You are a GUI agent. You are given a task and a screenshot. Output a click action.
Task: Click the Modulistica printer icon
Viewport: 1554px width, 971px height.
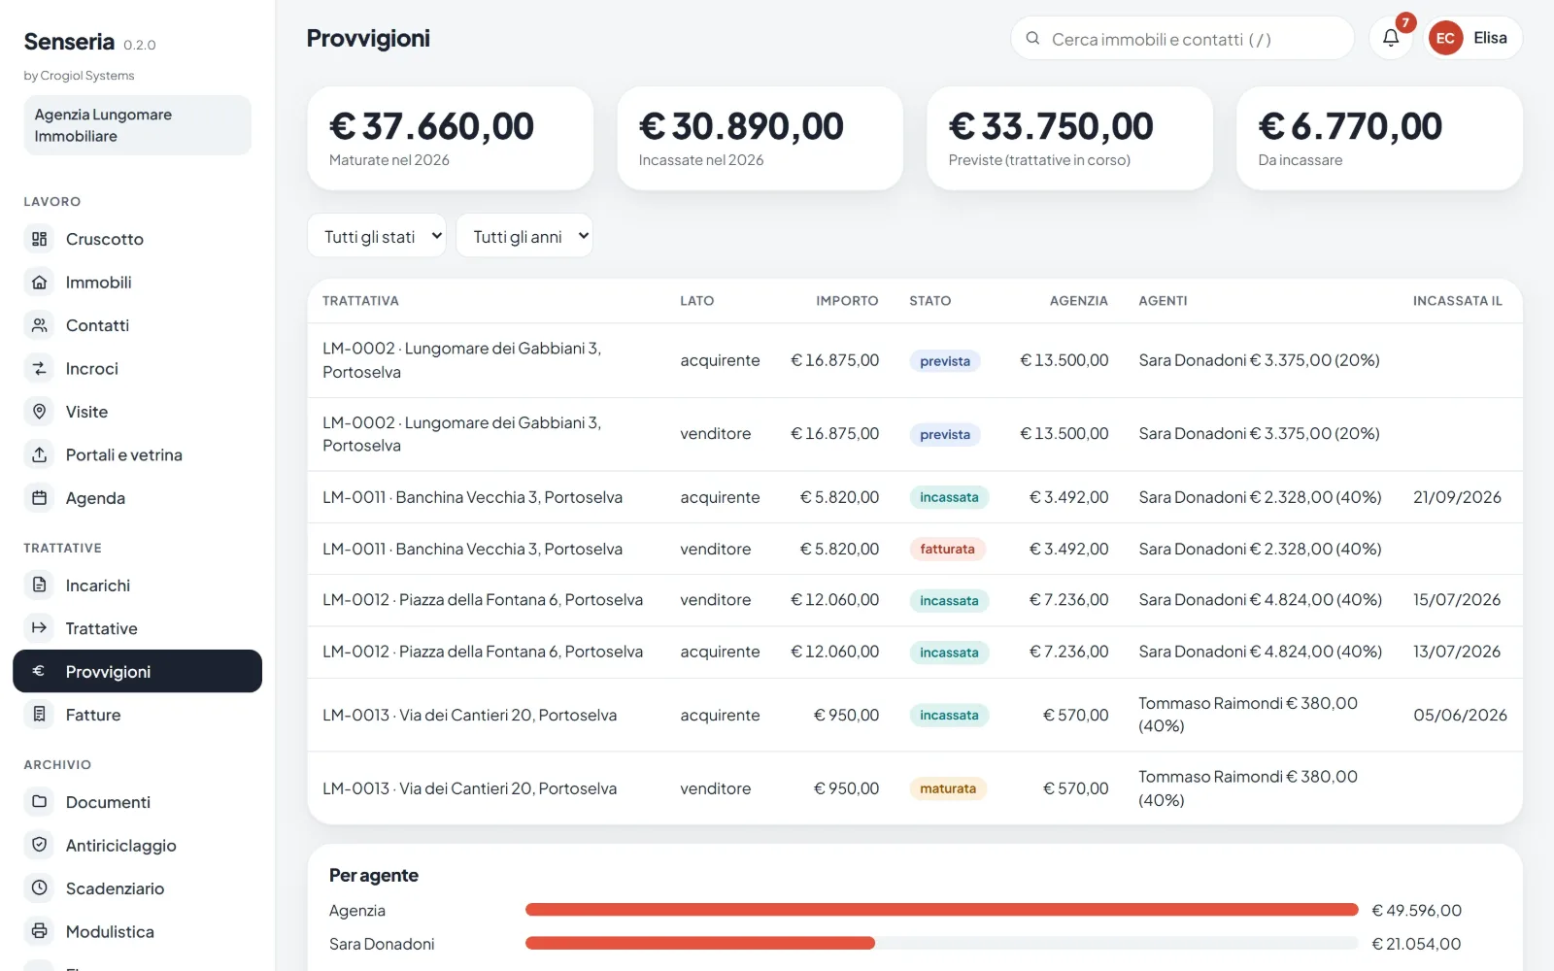point(39,931)
